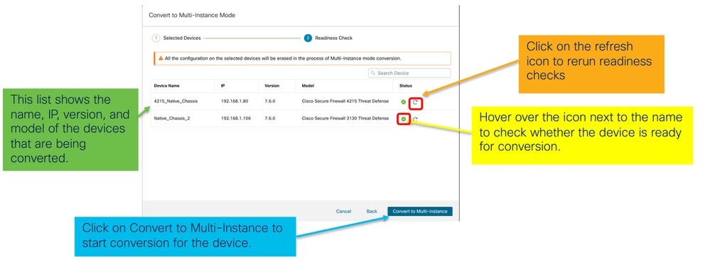Click version 7.6.0 for Native_Chassis_2
Screen dimensions: 710x260
click(270, 118)
